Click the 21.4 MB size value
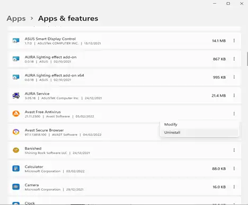The image size is (248, 205). coord(219,96)
